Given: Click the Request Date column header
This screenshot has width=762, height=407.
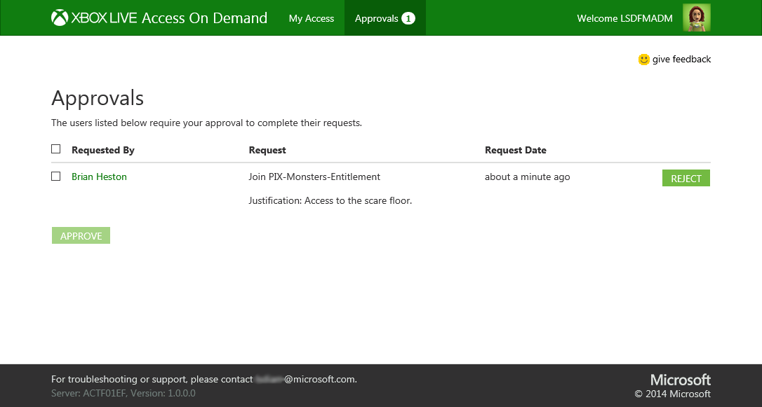Looking at the screenshot, I should 516,151.
